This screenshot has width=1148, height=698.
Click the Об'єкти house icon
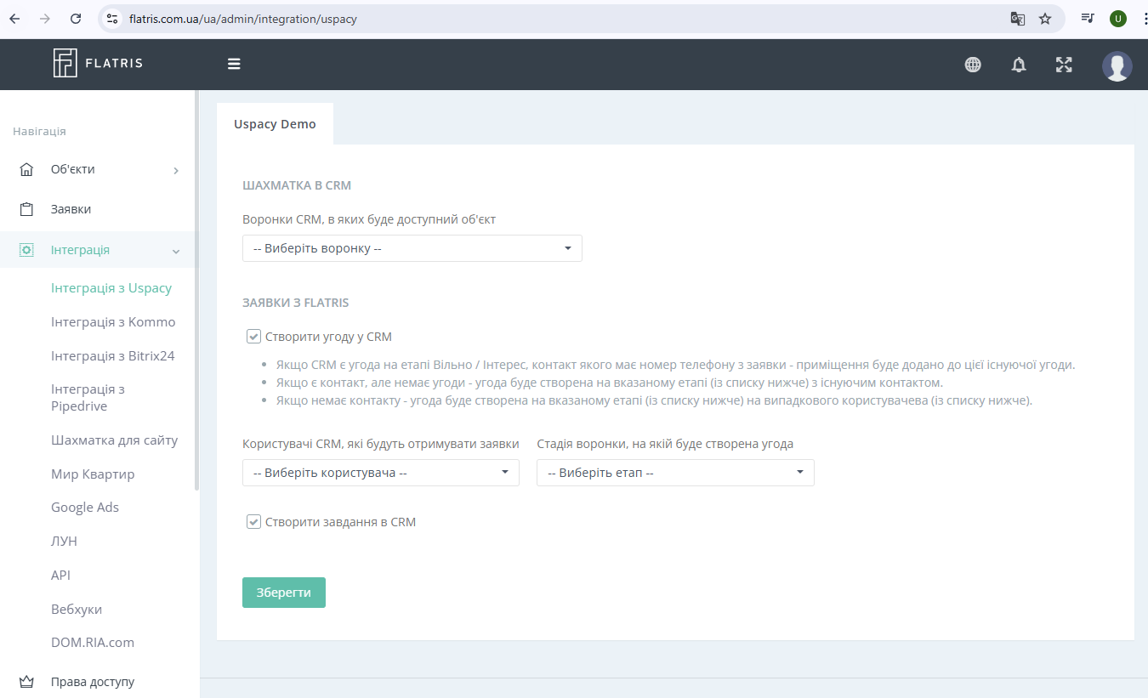click(x=26, y=169)
